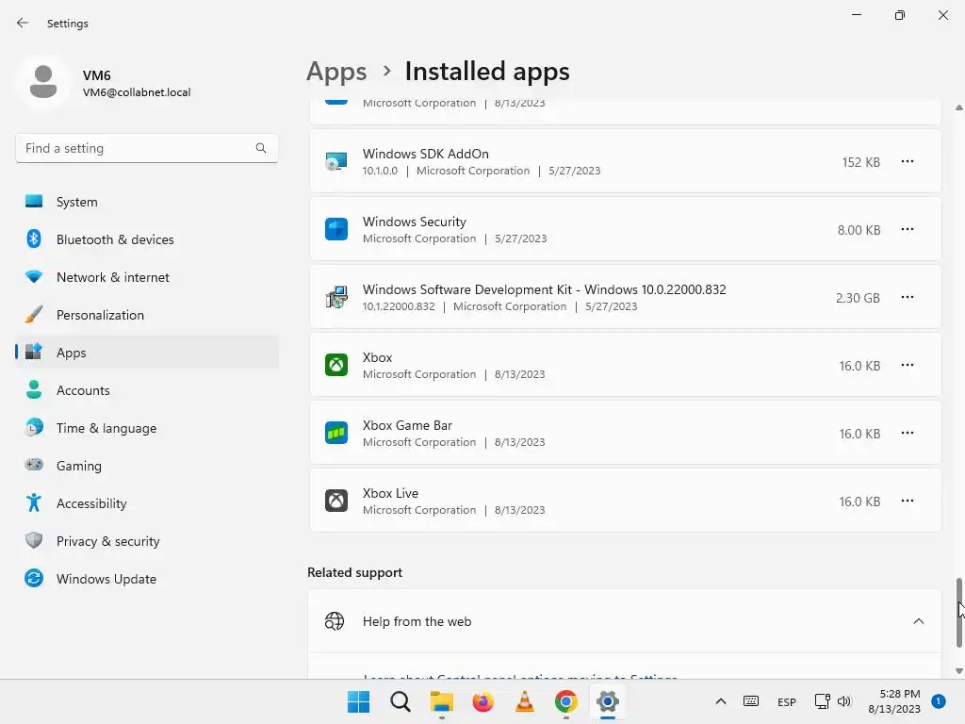Viewport: 965px width, 724px height.
Task: Open the Windows Start menu
Action: pos(358,701)
